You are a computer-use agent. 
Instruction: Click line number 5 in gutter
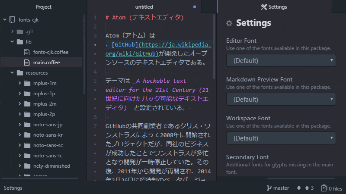click(95, 81)
